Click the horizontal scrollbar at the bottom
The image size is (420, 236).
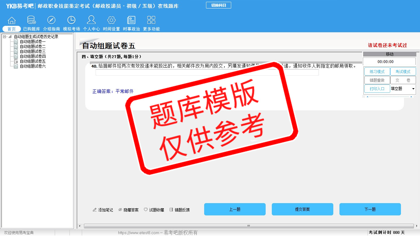[x=248, y=226]
